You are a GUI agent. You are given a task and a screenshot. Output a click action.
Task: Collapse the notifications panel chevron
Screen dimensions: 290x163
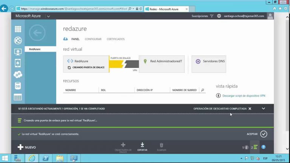coord(263,109)
